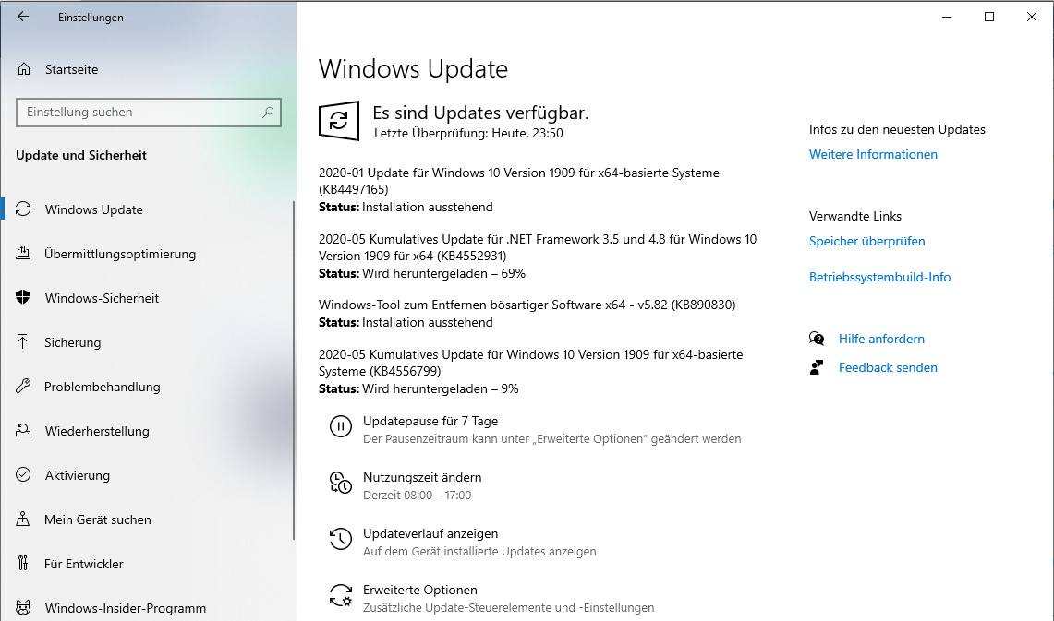Open Windows-Insider-Programm page
Screen dimensions: 1054x621
[126, 608]
